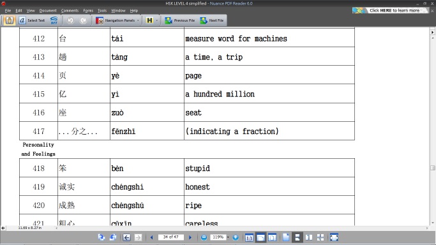Switch to facing pages layout
436x245 pixels.
309,237
